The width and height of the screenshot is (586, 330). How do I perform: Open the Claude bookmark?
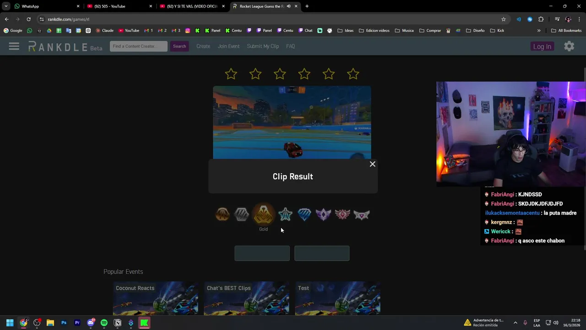[x=105, y=31]
